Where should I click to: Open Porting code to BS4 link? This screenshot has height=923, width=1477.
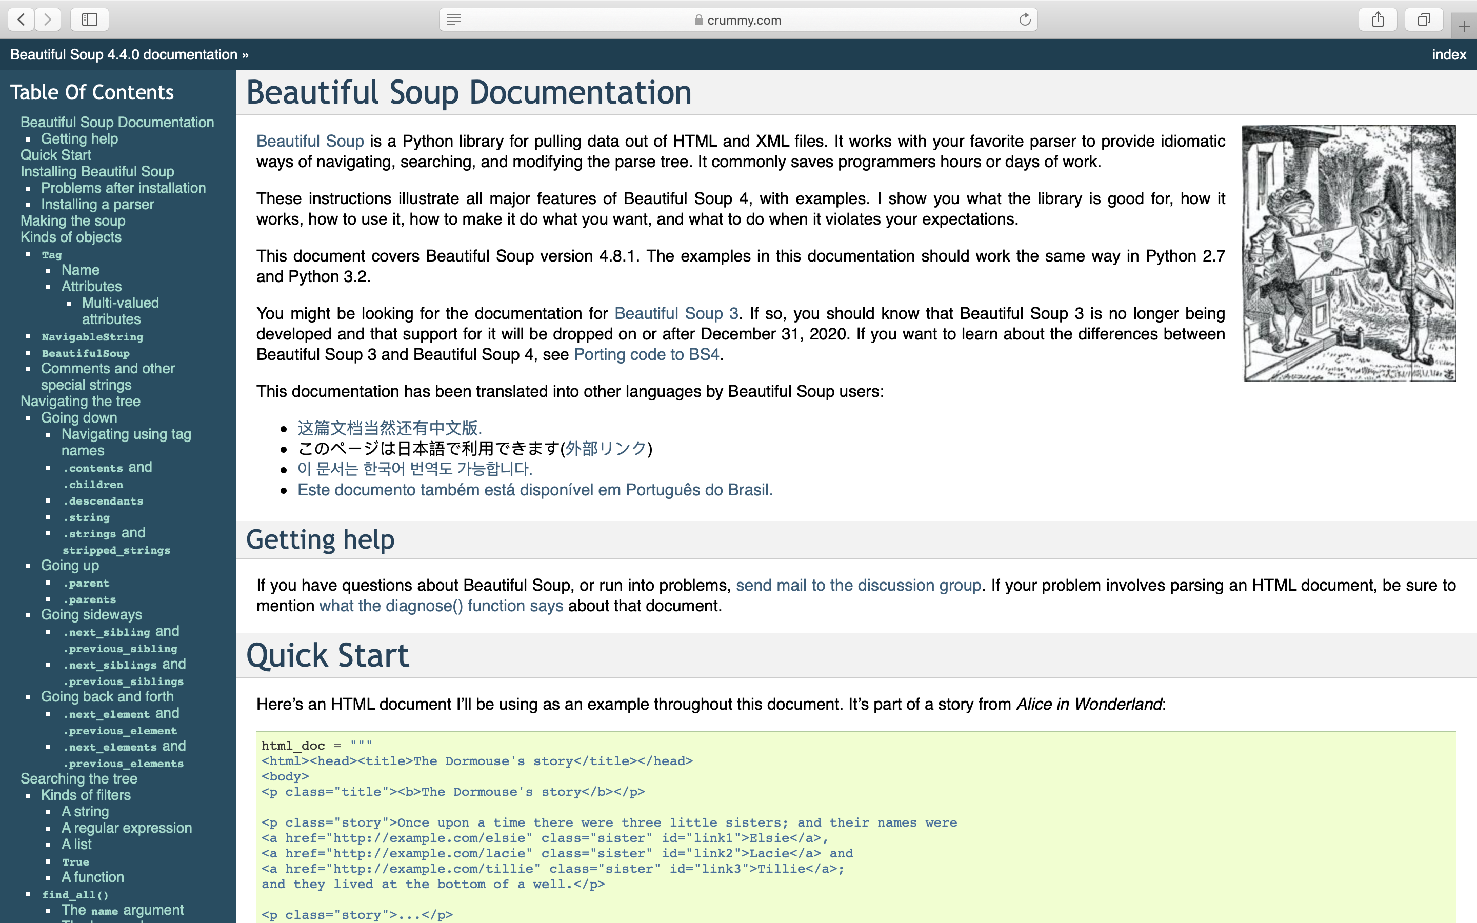(x=646, y=354)
